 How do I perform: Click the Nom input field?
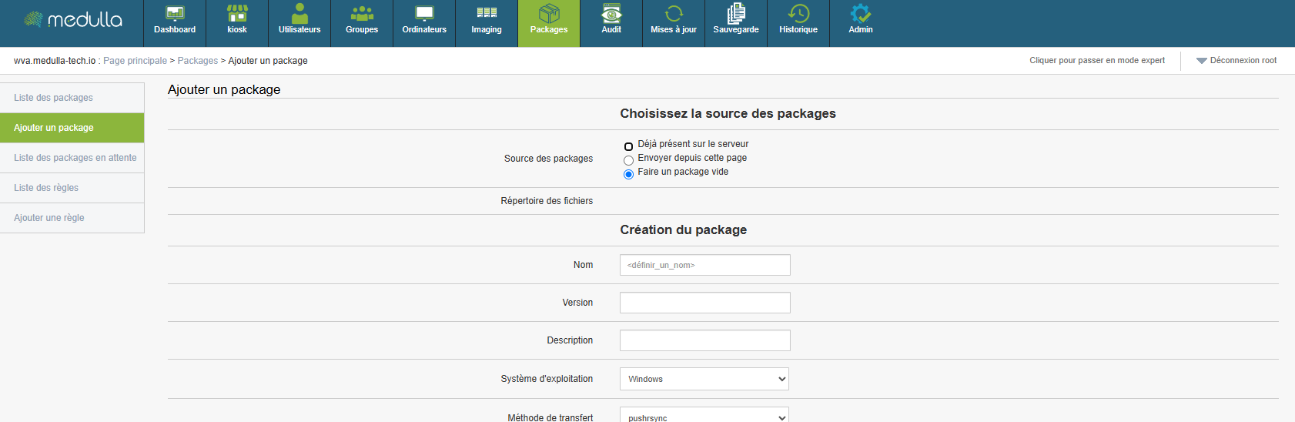[704, 265]
